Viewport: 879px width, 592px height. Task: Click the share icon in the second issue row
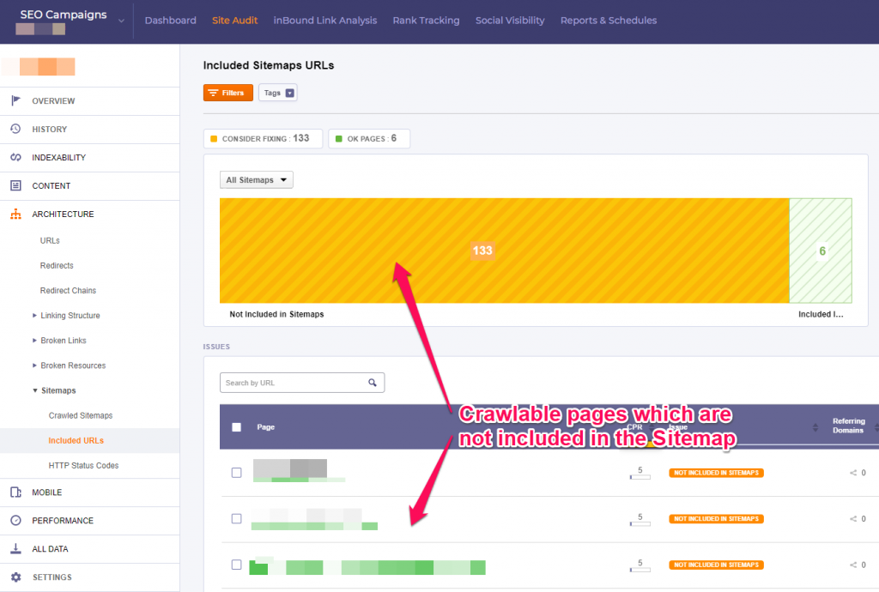tap(853, 518)
